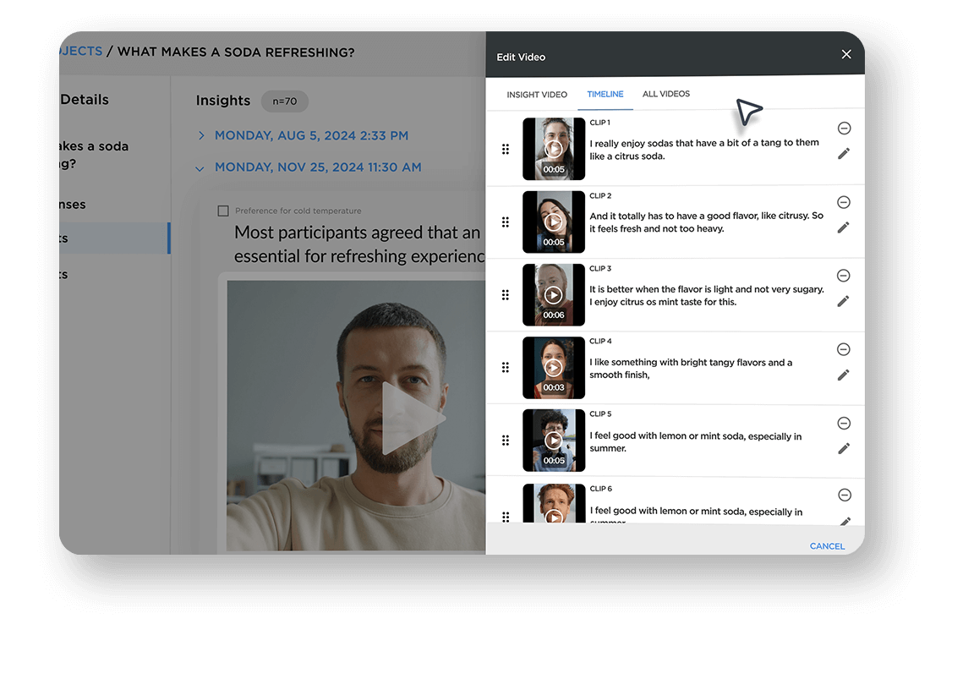
Task: Remove Clip 5 with the minus icon
Action: coord(844,423)
